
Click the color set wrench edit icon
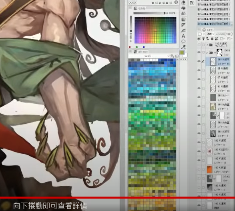pos(173,56)
